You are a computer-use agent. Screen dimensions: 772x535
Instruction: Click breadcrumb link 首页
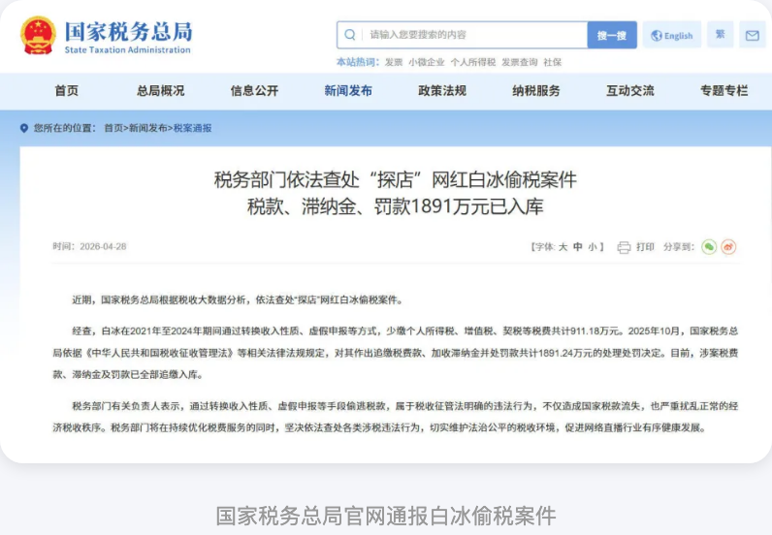[113, 129]
